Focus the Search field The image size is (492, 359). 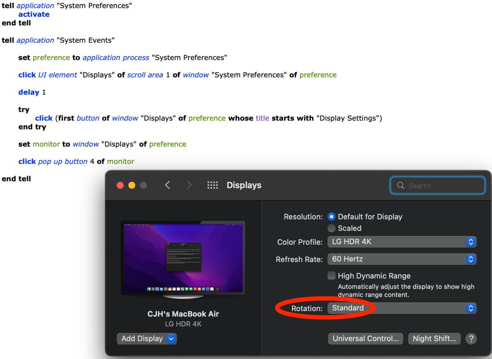437,185
